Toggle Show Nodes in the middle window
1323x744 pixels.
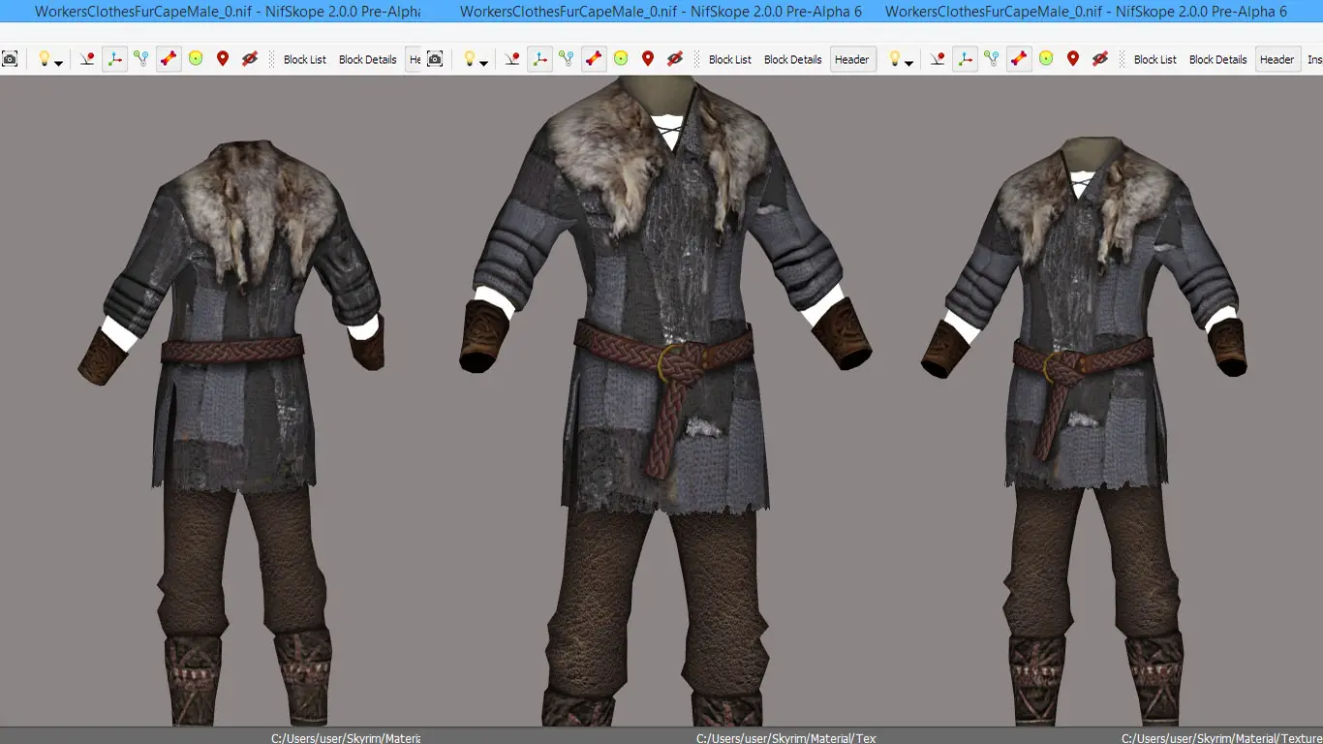567,59
